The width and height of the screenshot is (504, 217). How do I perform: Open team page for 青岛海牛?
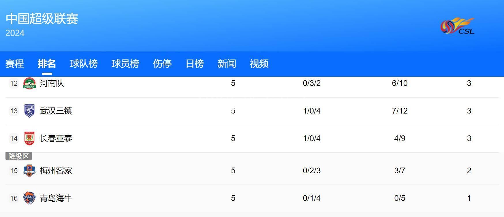pyautogui.click(x=56, y=198)
